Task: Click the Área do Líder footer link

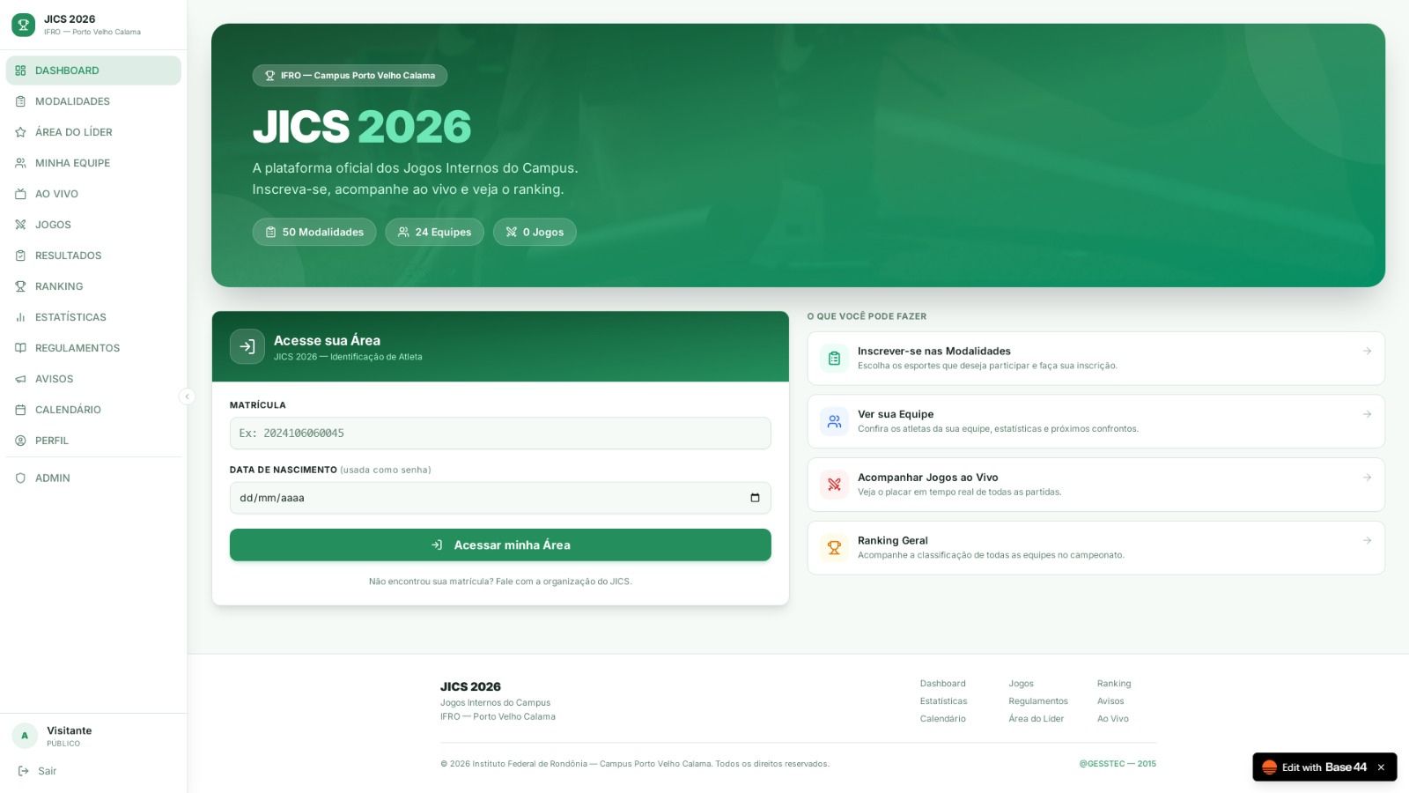Action: click(1036, 719)
